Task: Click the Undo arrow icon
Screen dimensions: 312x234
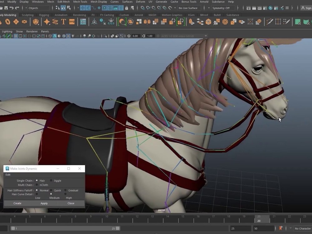Action: coord(12,8)
